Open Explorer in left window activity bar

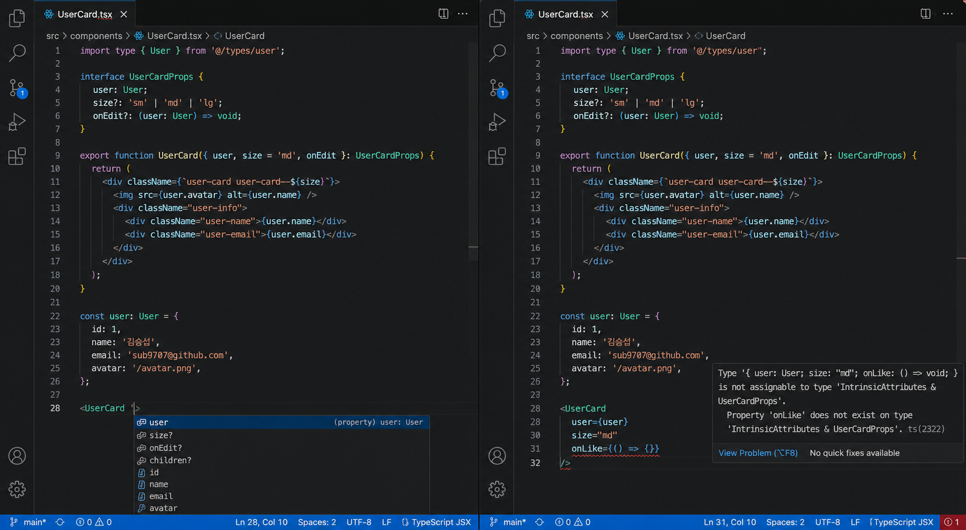pos(17,18)
